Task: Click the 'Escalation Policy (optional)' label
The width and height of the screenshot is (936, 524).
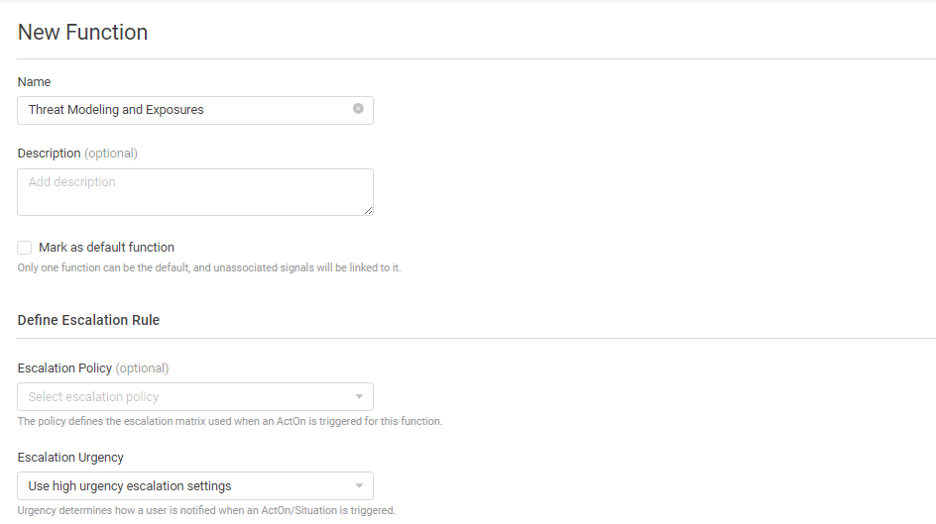Action: click(93, 367)
